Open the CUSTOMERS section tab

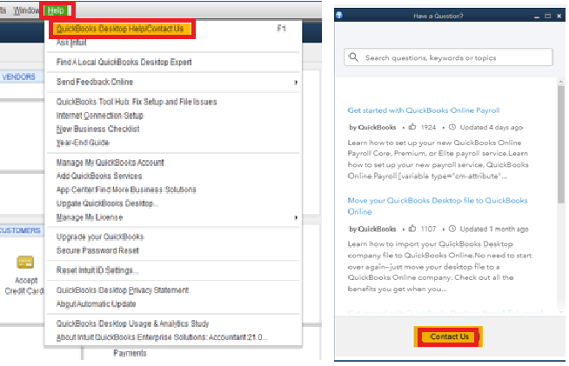tap(20, 230)
